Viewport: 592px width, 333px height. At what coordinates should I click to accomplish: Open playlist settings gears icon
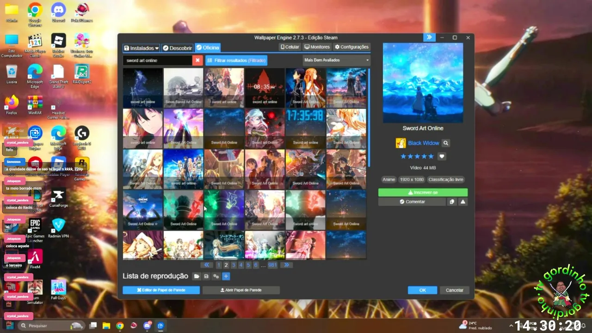coord(216,276)
